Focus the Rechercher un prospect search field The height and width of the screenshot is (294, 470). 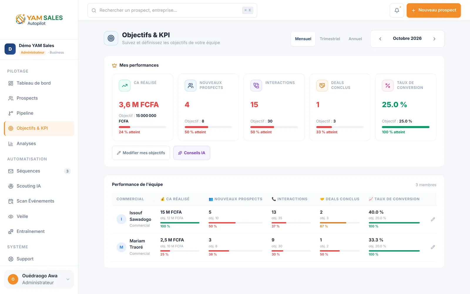(x=172, y=11)
